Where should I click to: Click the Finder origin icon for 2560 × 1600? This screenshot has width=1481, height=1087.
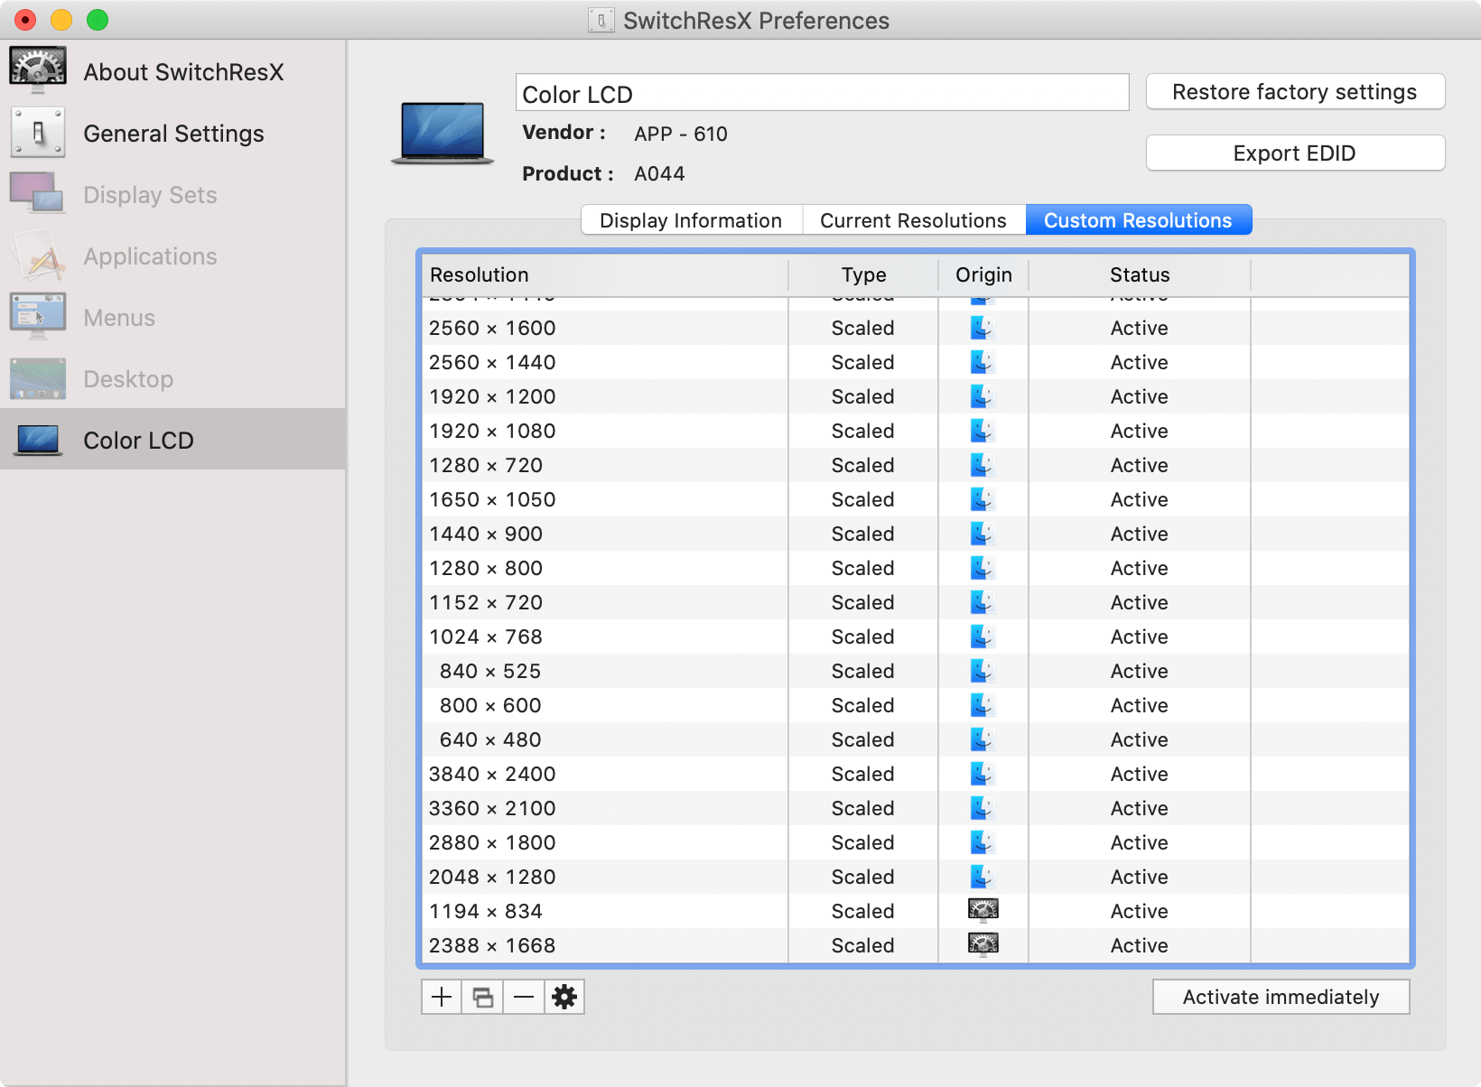click(x=983, y=328)
